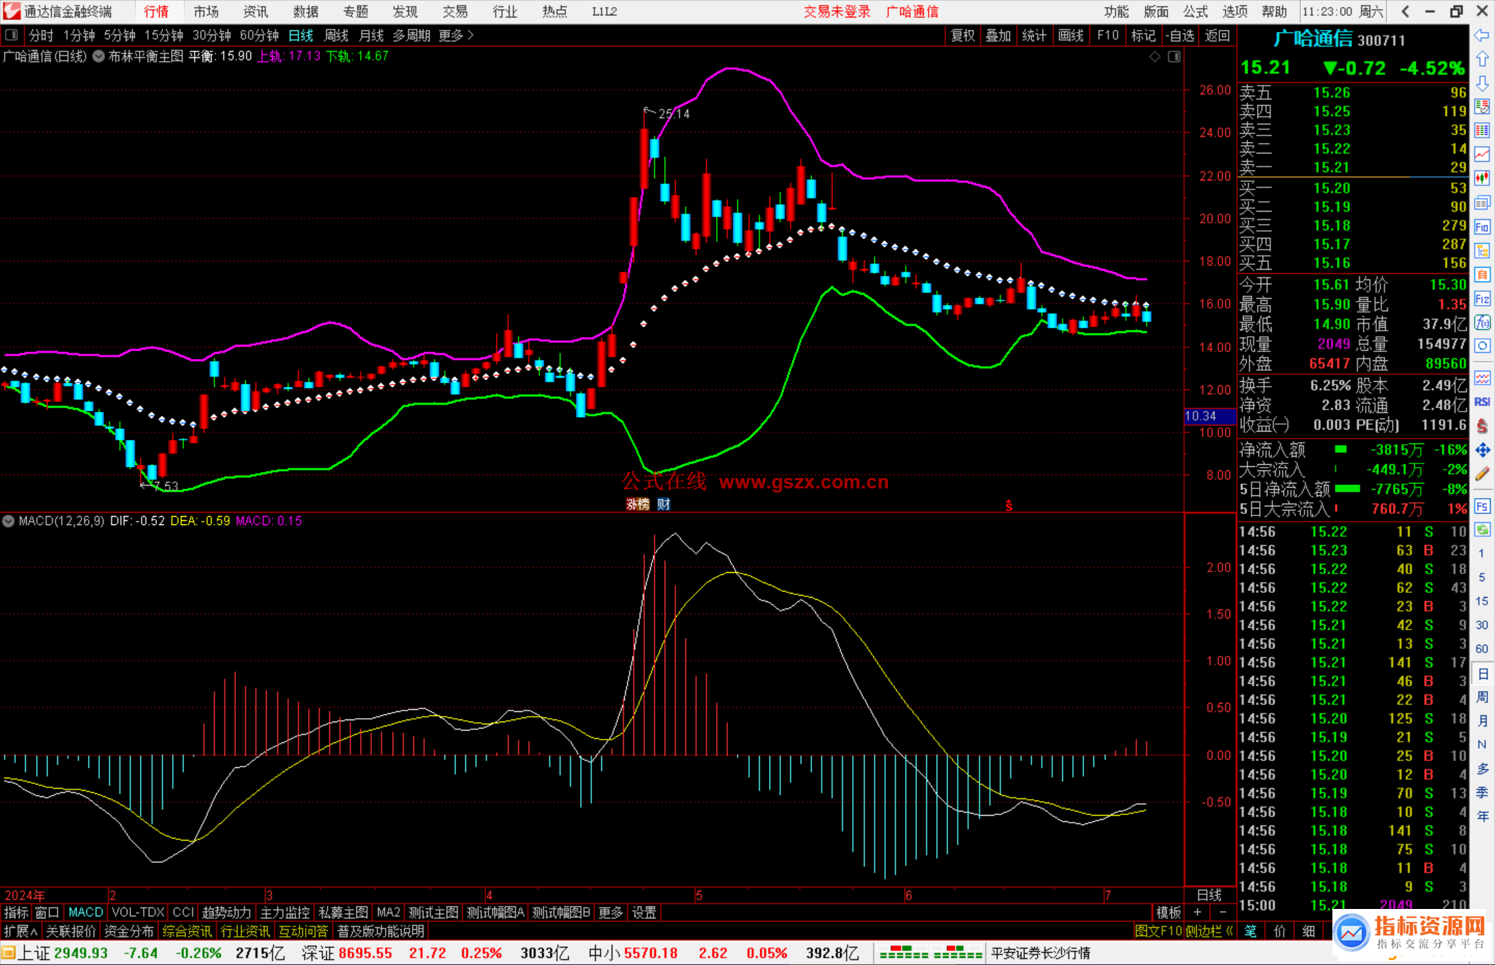The height and width of the screenshot is (965, 1495).
Task: Click the 笔 tab under trade list
Action: tap(1250, 931)
